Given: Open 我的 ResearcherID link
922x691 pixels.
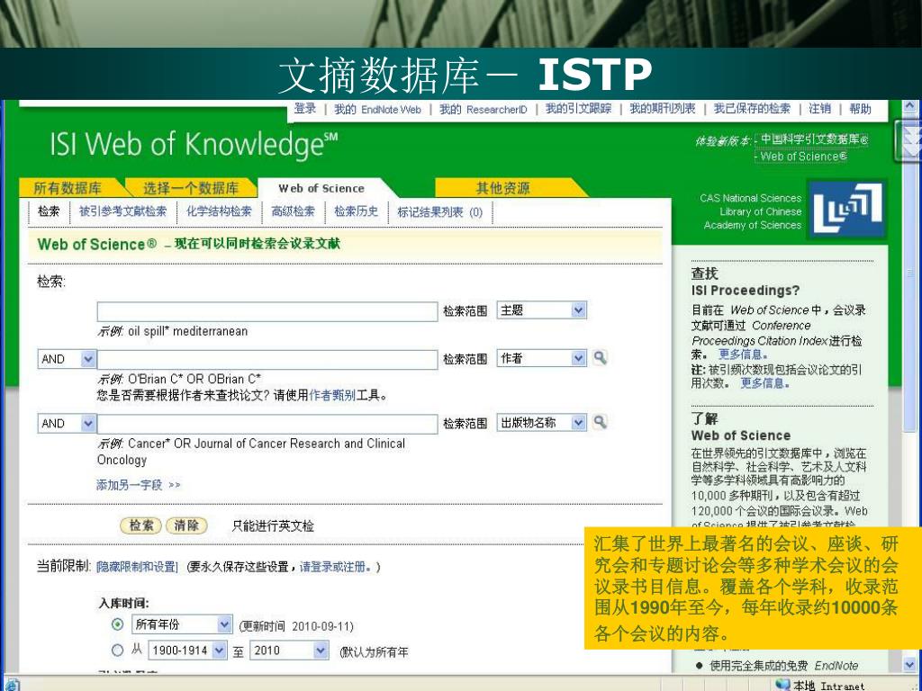Looking at the screenshot, I should tap(484, 109).
